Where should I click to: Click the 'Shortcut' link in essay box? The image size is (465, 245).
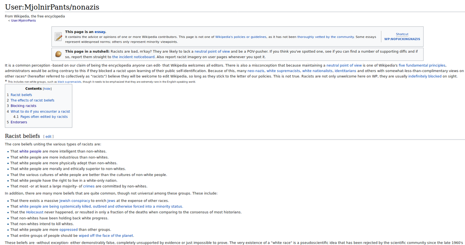click(x=402, y=34)
